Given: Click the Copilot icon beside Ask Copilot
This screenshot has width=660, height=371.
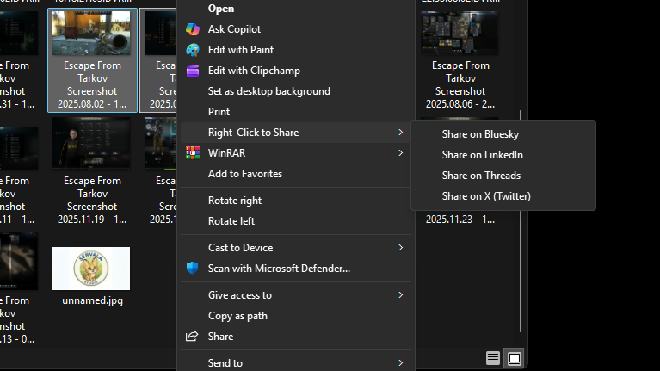Looking at the screenshot, I should [x=193, y=29].
